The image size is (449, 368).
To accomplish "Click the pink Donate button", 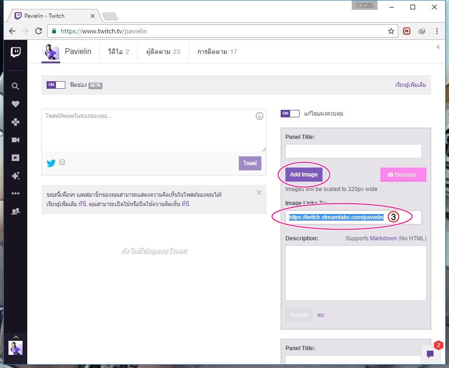I will coord(403,175).
